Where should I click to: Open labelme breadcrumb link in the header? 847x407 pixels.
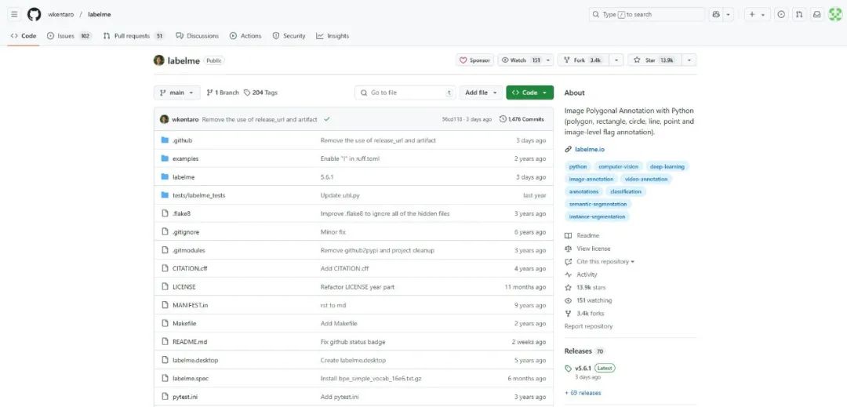(x=99, y=15)
